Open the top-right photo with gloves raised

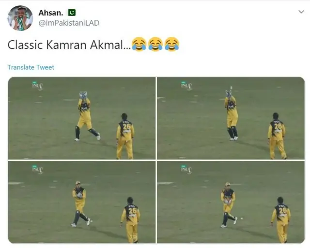(x=231, y=118)
